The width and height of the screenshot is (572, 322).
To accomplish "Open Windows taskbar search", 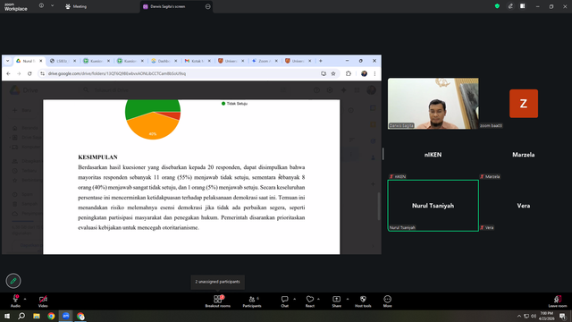I will pos(21,316).
